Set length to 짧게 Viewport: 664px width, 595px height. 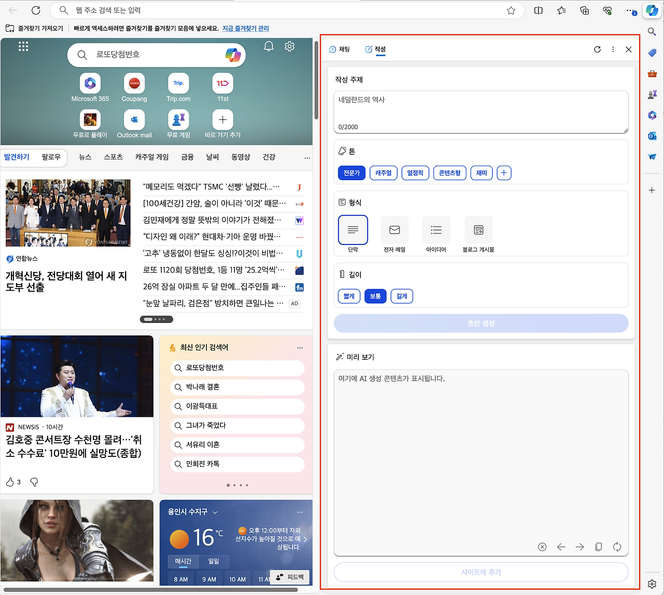point(349,296)
